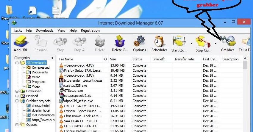Click the Stop toolbar icon
The image size is (253, 132).
[60, 42]
